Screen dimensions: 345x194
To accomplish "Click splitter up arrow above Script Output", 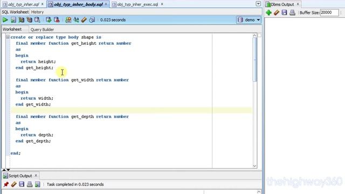I will coord(4,170).
